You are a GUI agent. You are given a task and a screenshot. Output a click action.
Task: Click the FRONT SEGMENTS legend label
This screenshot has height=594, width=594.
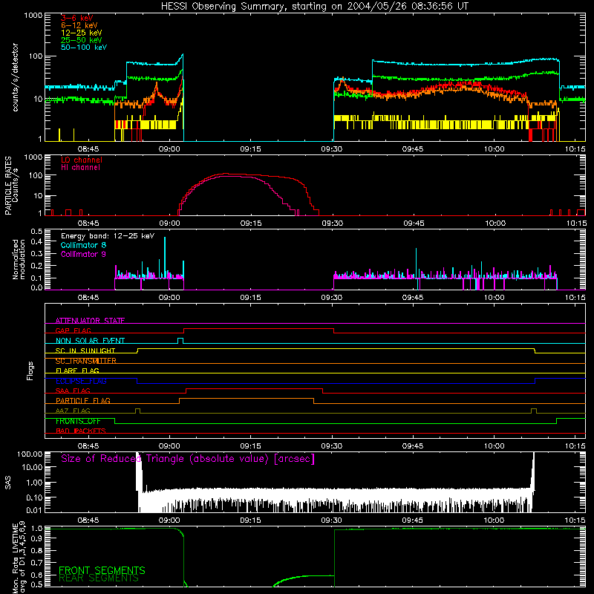click(102, 570)
